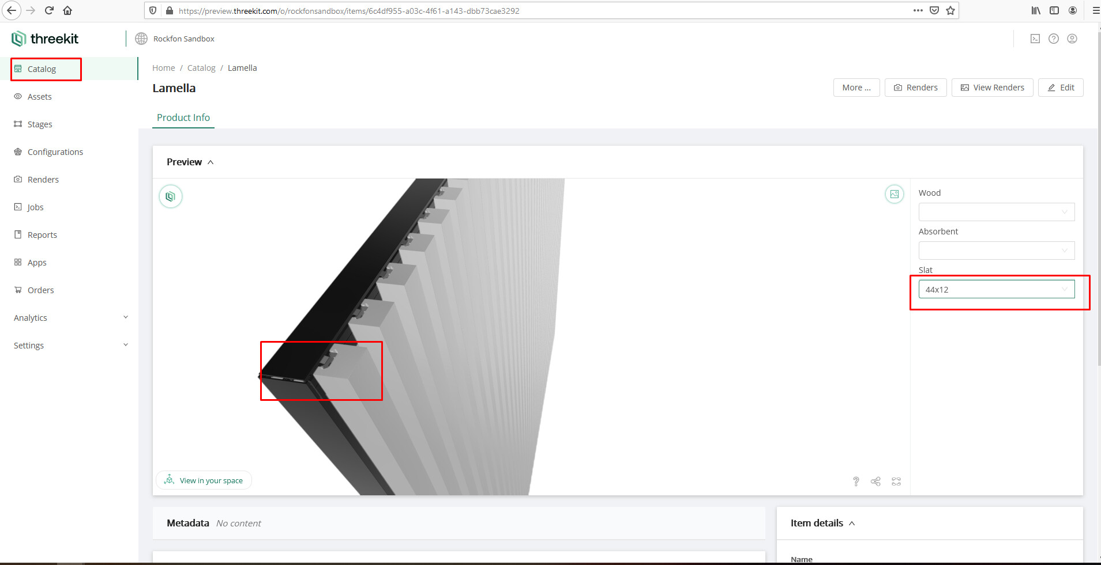1101x565 pixels.
Task: Open the Slat dropdown showing 44x12
Action: coord(996,289)
